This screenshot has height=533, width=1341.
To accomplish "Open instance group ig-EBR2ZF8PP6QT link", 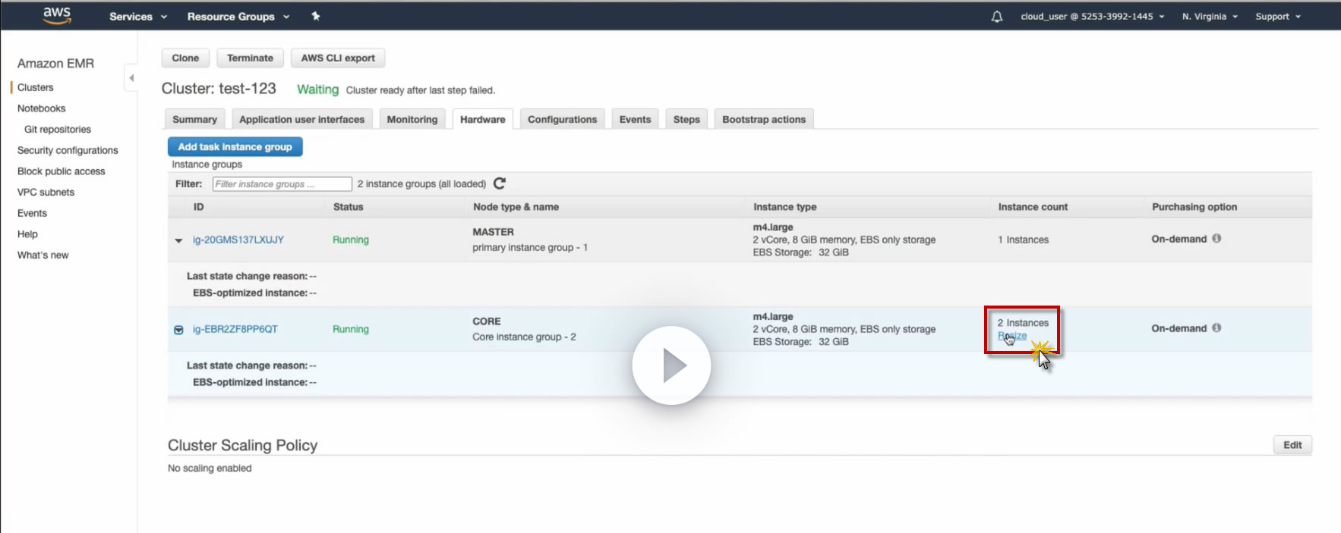I will pyautogui.click(x=235, y=329).
